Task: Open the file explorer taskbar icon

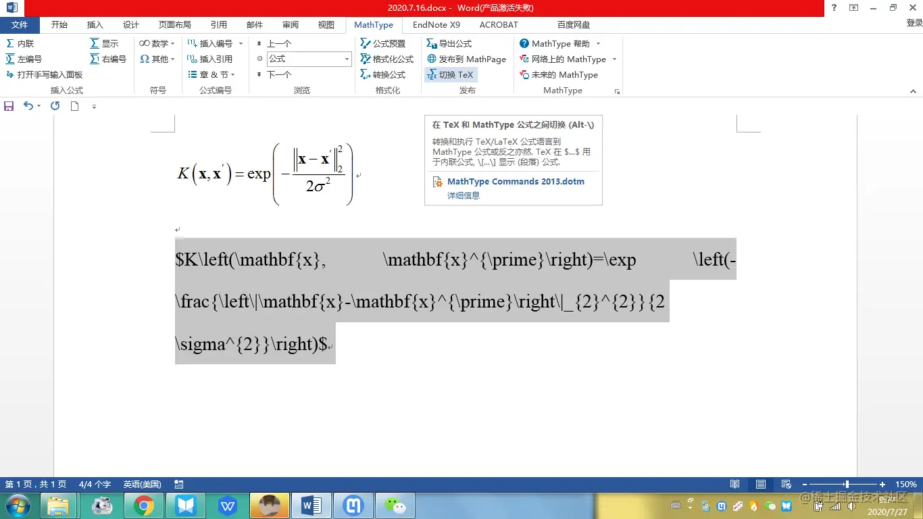Action: pyautogui.click(x=59, y=505)
